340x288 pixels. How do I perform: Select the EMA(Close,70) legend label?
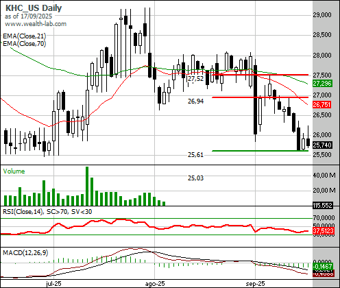[25, 43]
